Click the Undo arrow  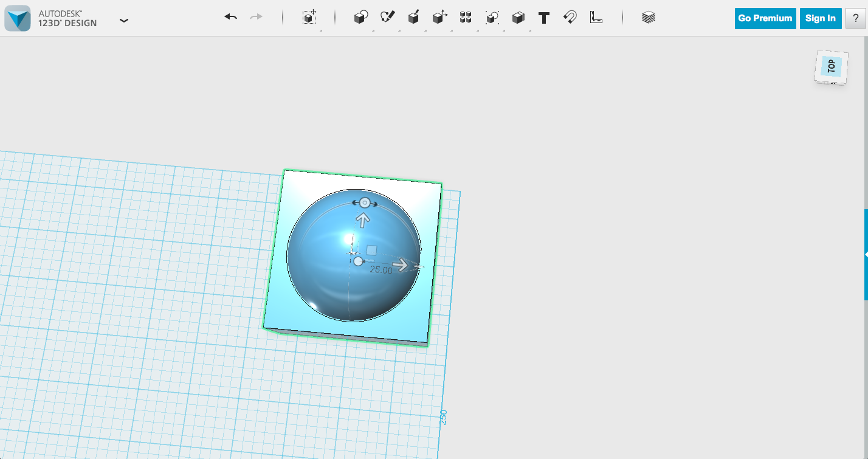pyautogui.click(x=230, y=17)
